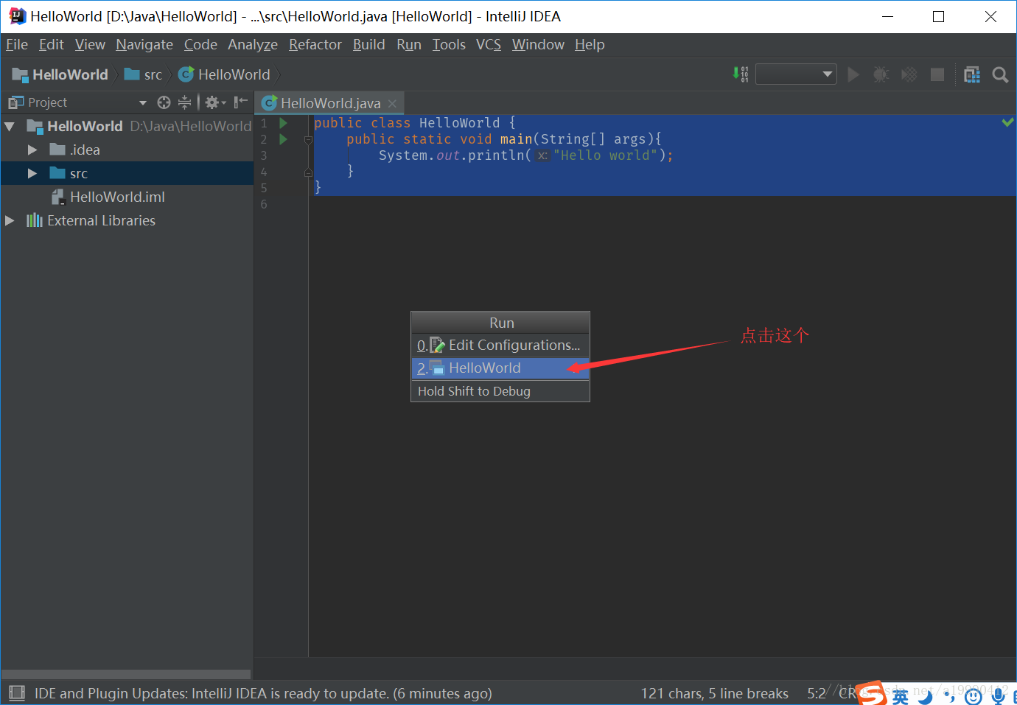Click the Run play button in toolbar

click(853, 74)
